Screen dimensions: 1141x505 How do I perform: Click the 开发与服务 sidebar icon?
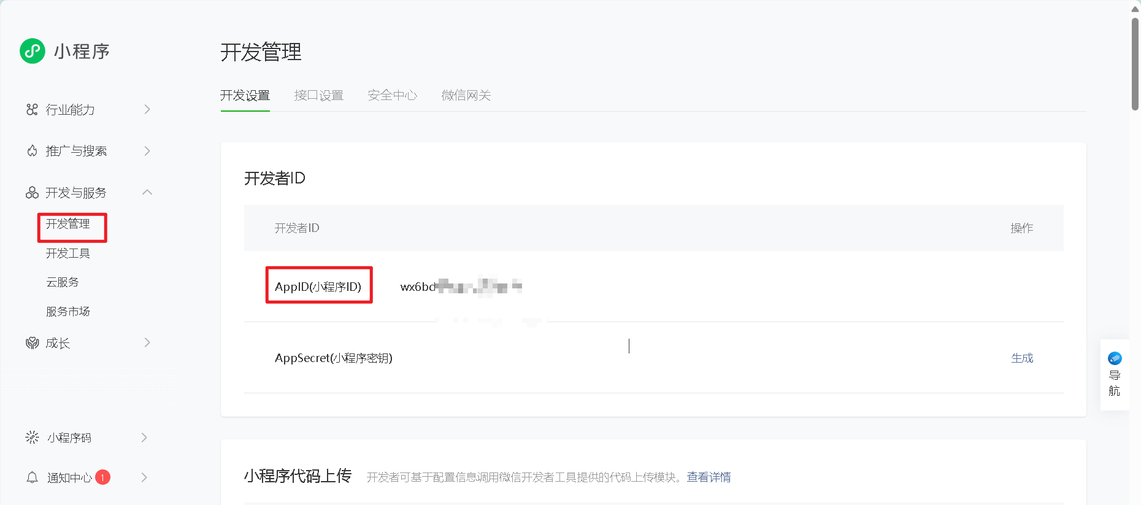(32, 193)
